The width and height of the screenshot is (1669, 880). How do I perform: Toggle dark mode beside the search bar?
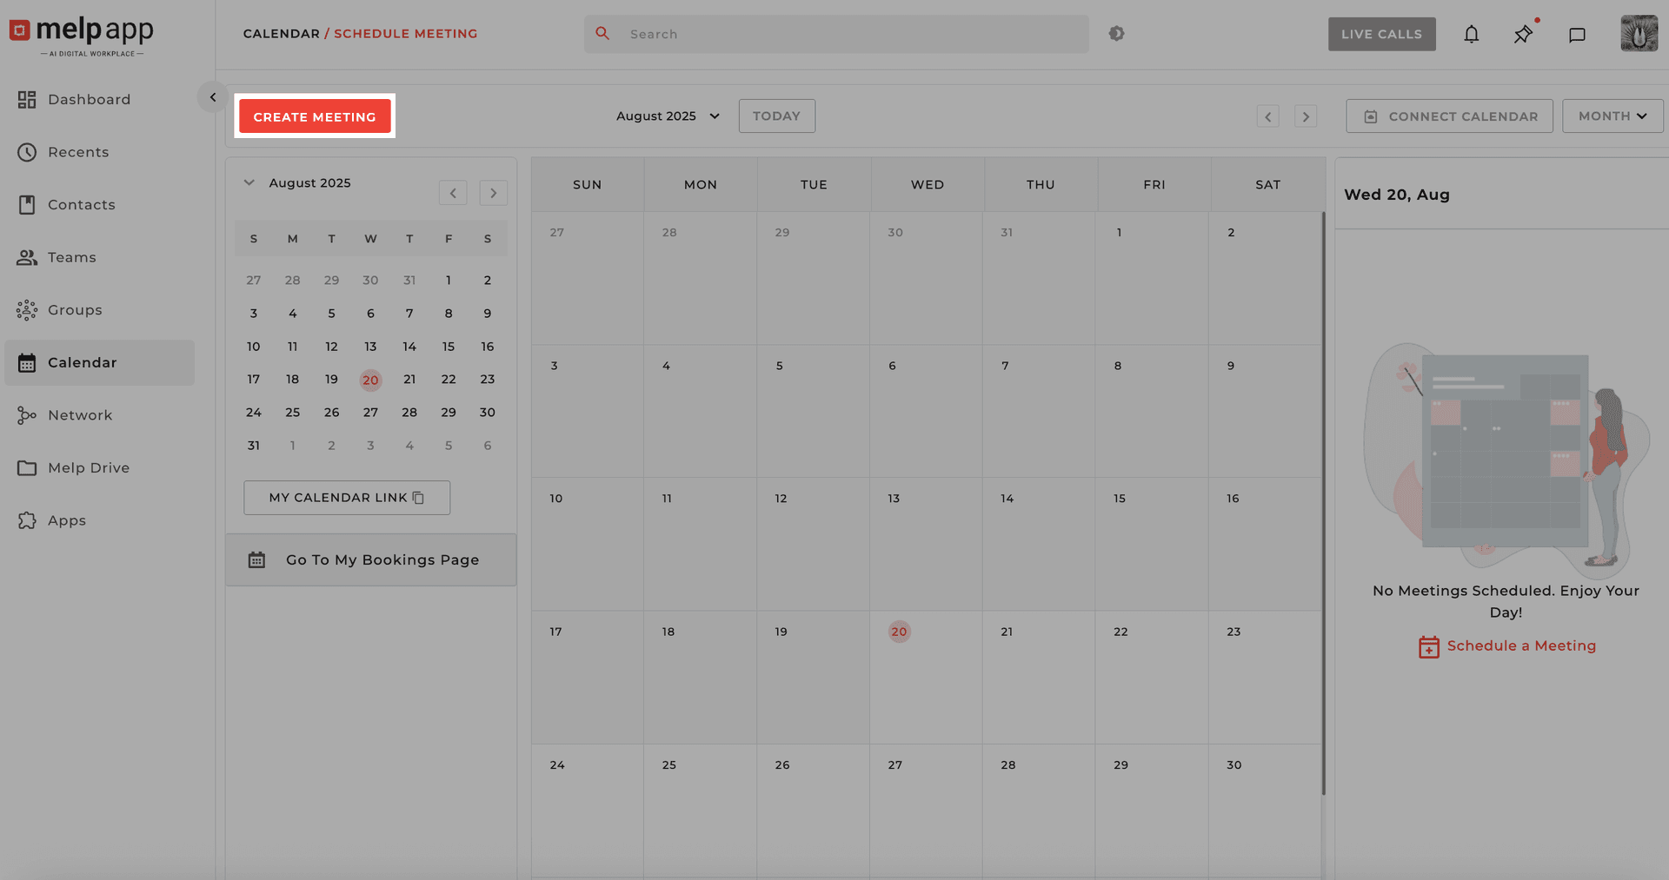[x=1117, y=33]
